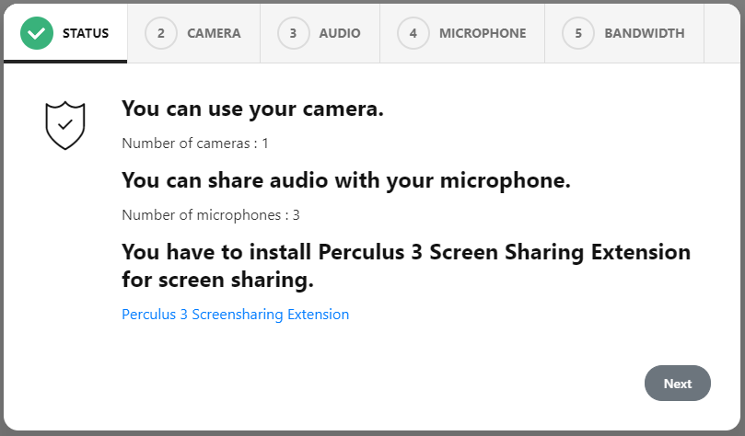Viewport: 745px width, 436px height.
Task: Select the 'Number of cameras : 1' text
Action: tap(195, 143)
